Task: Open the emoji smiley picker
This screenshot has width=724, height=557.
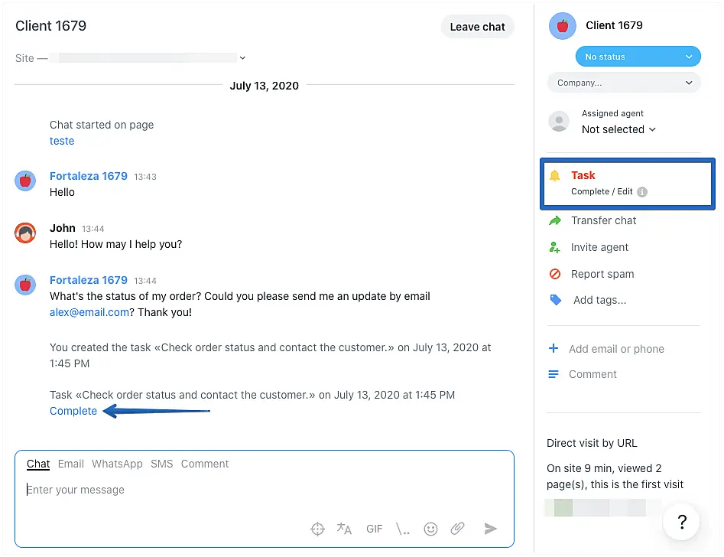Action: (x=431, y=529)
